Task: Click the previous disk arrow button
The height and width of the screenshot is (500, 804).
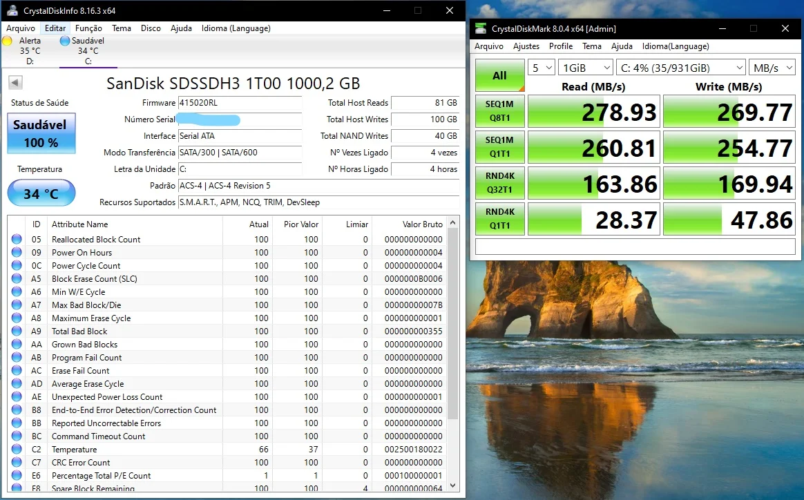Action: coord(15,83)
